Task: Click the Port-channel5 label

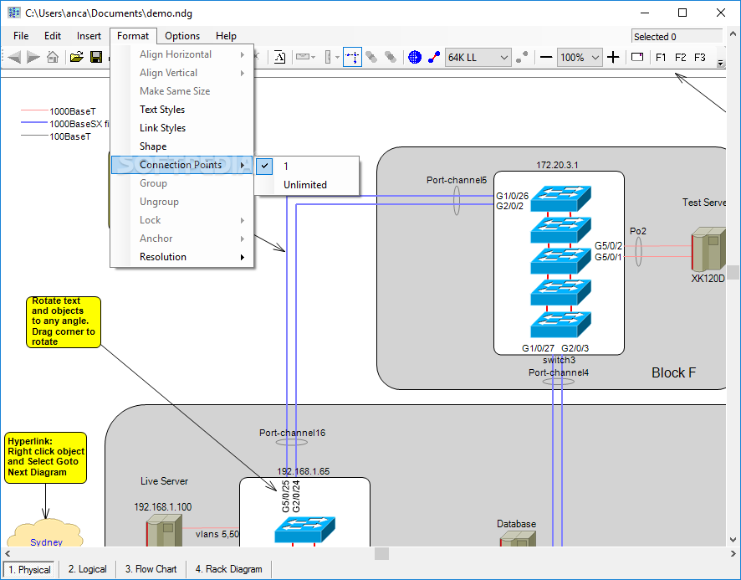Action: coord(457,180)
